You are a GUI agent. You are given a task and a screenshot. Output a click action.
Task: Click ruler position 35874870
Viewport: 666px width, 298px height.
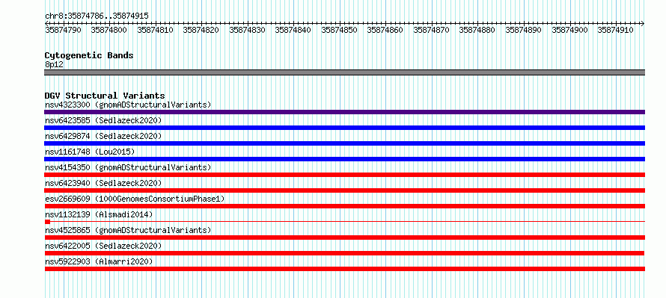click(431, 30)
